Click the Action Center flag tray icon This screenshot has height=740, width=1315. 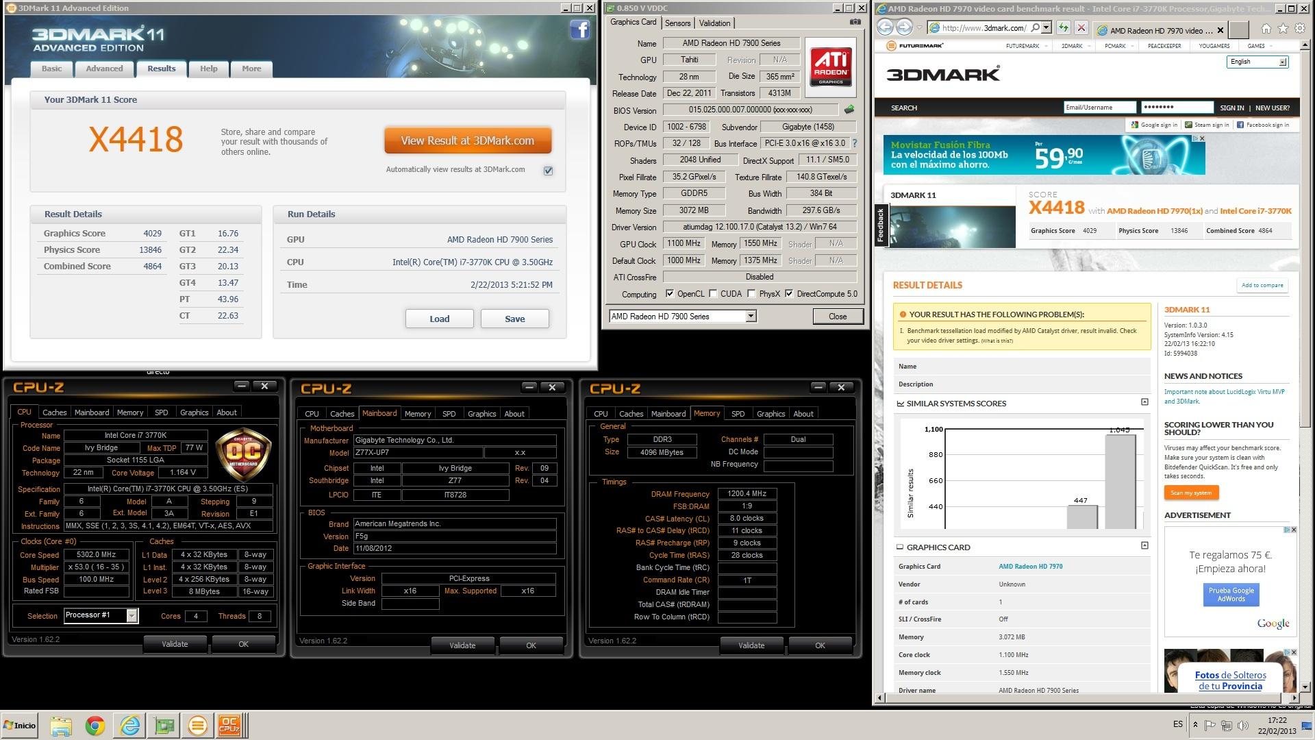point(1210,725)
